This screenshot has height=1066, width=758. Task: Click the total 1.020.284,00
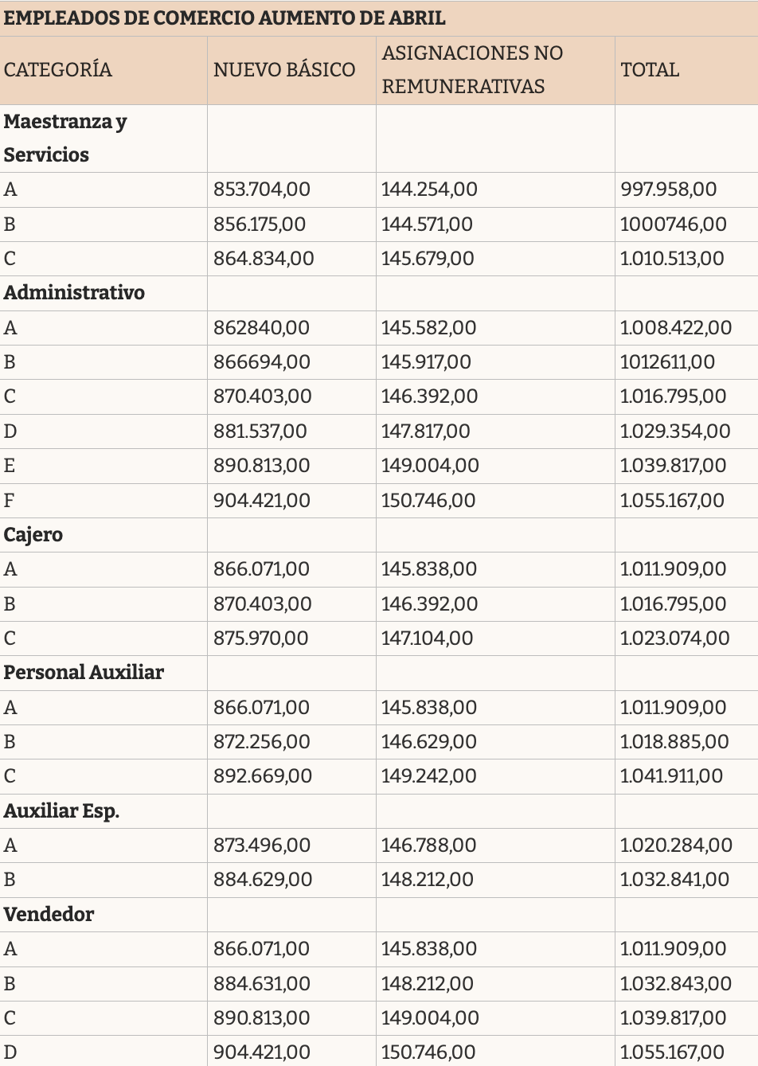(x=676, y=845)
